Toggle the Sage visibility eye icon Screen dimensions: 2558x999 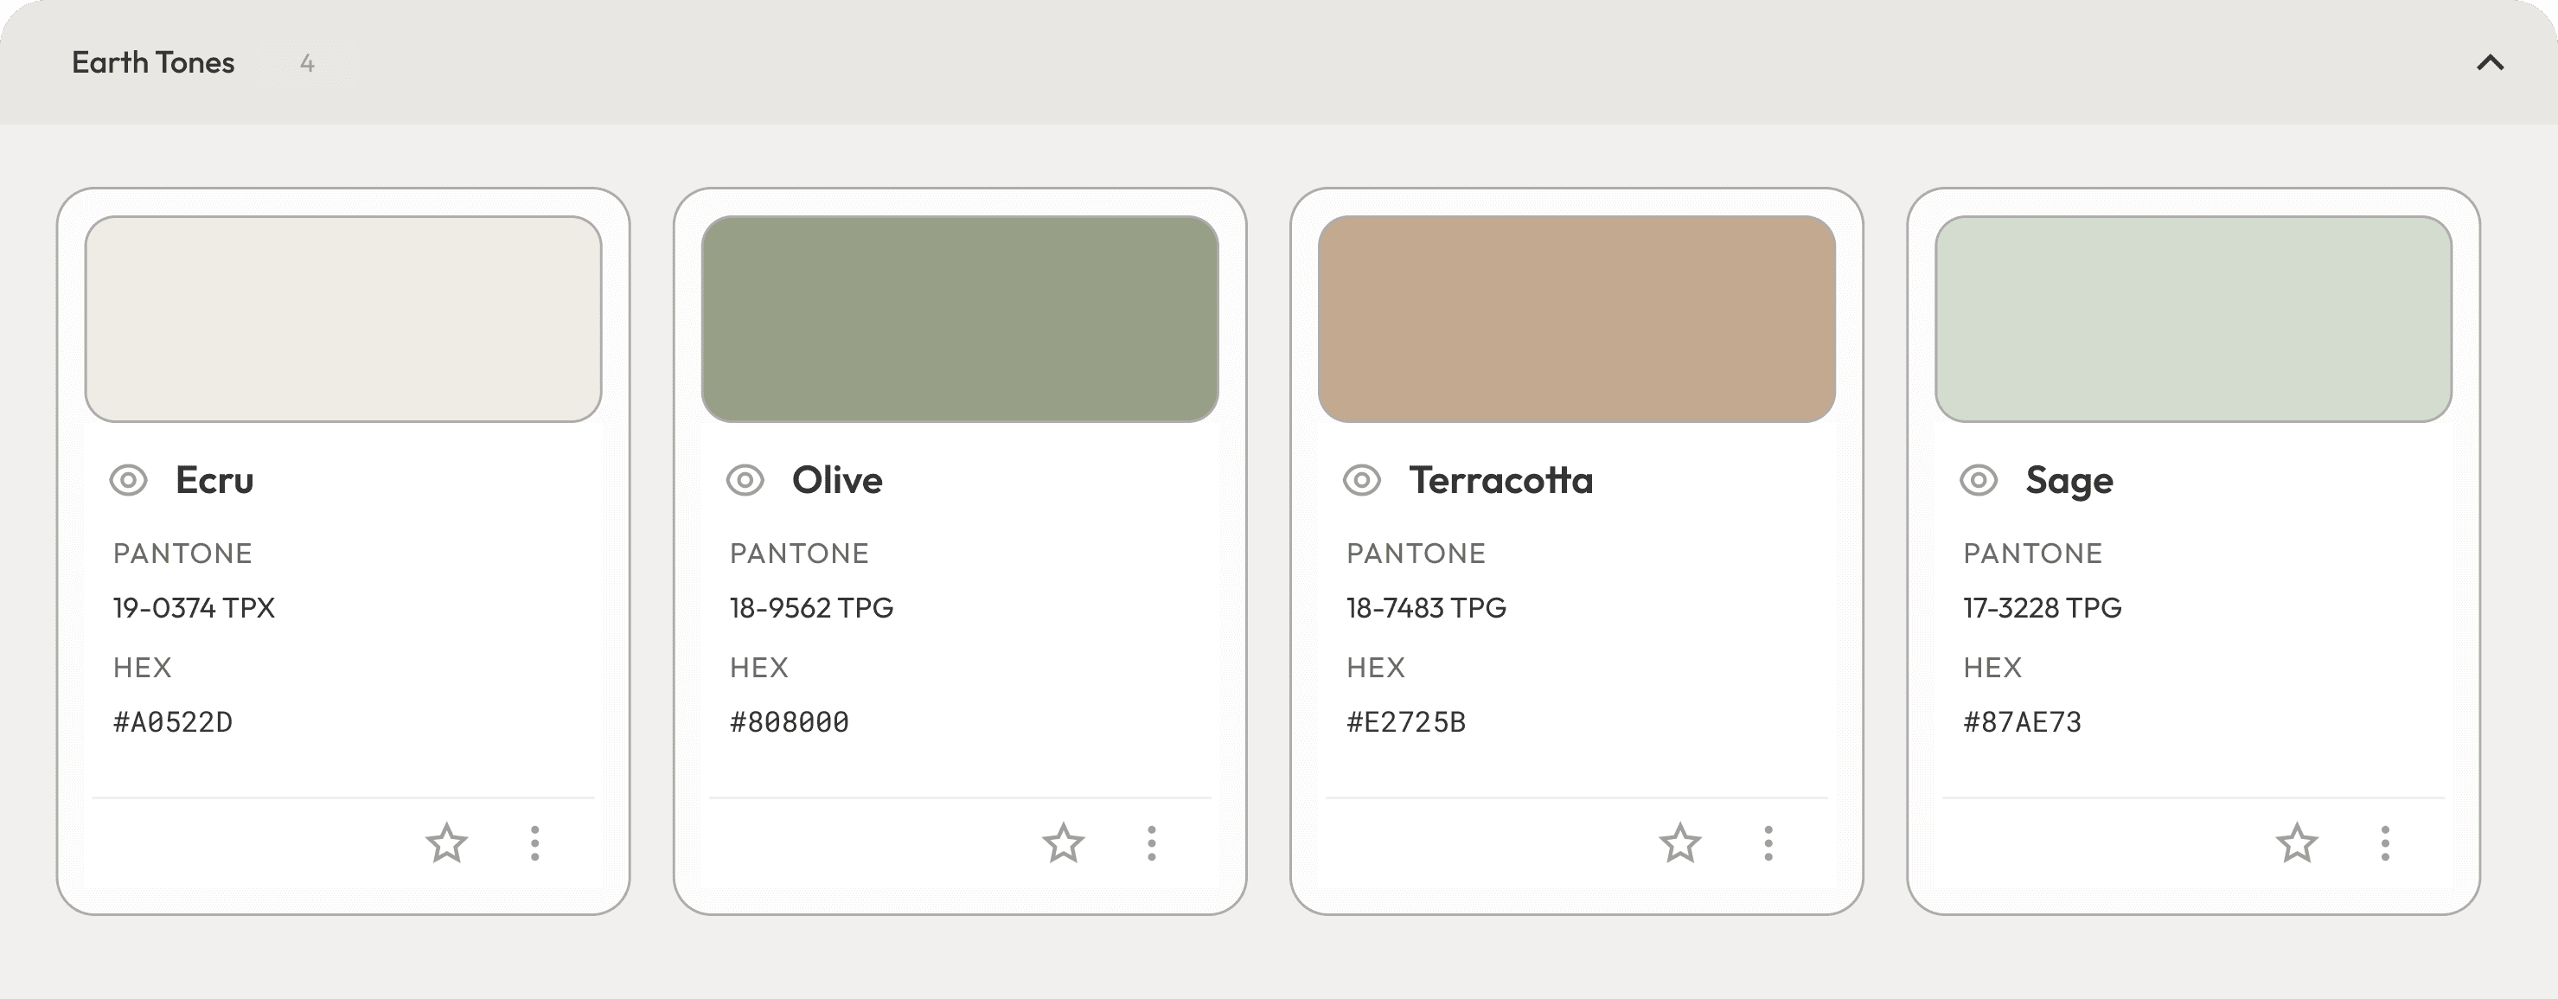(x=1978, y=481)
